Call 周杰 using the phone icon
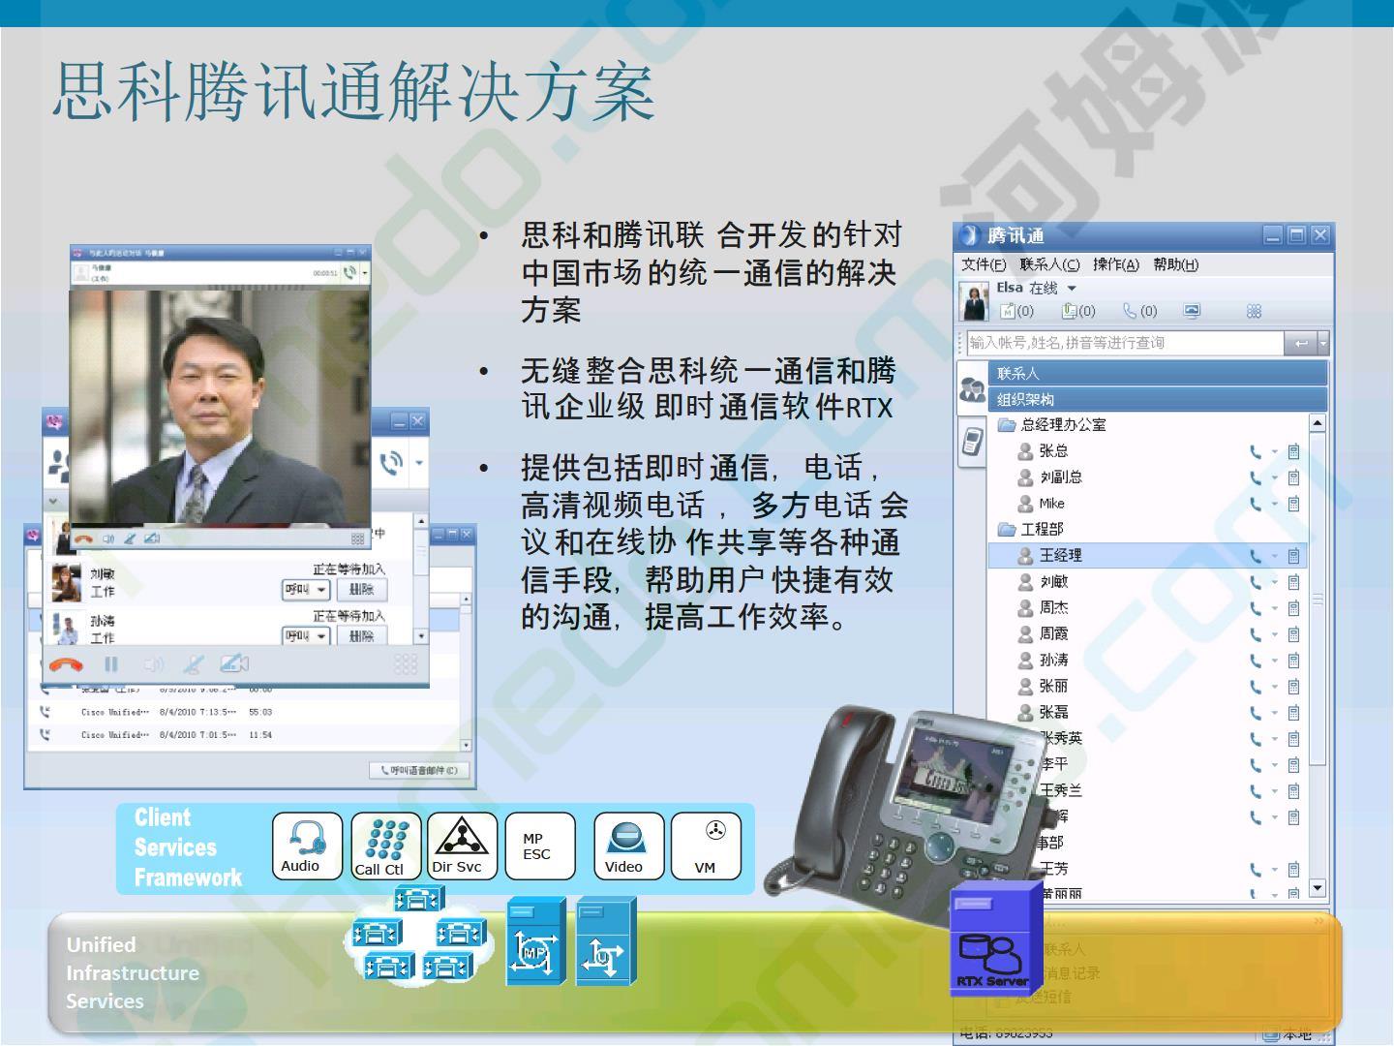Screen dimensions: 1394x1046 click(x=1256, y=608)
